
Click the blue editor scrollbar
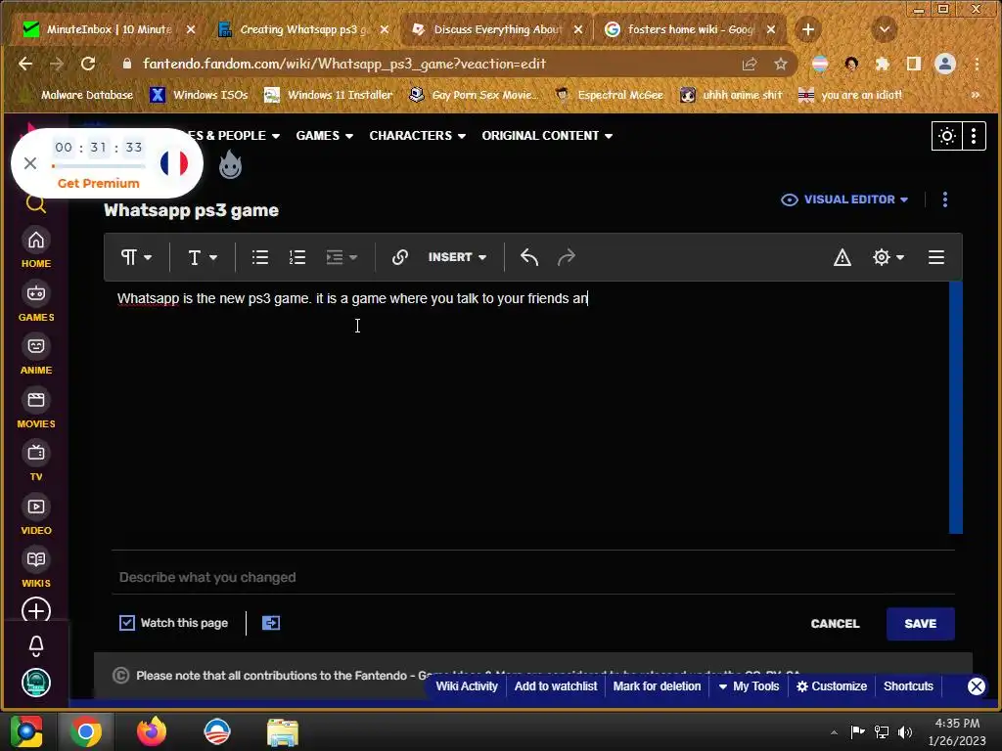pyautogui.click(x=955, y=408)
